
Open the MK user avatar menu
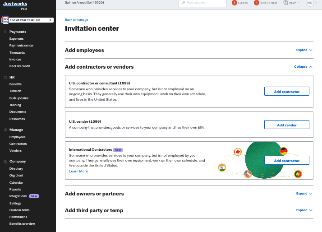click(x=310, y=3)
